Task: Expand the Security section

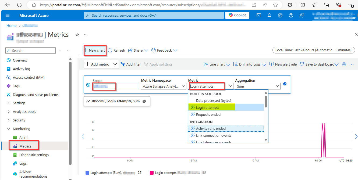Action: coord(19,120)
